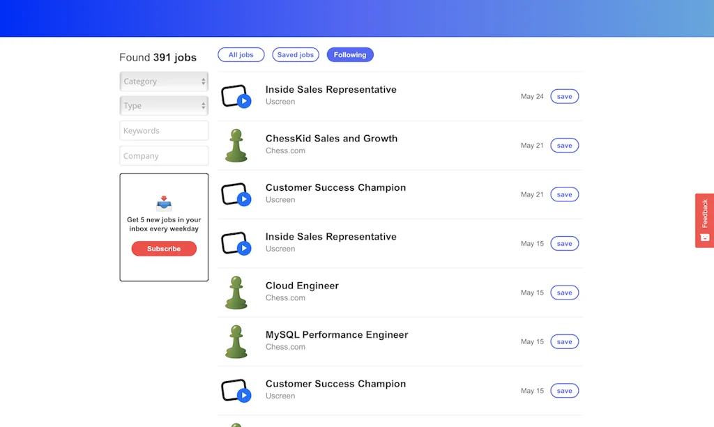Save the MySQL Performance Engineer job

click(564, 342)
